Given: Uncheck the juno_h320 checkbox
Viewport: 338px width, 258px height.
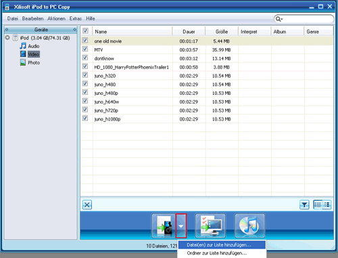Looking at the screenshot, I should 85,75.
